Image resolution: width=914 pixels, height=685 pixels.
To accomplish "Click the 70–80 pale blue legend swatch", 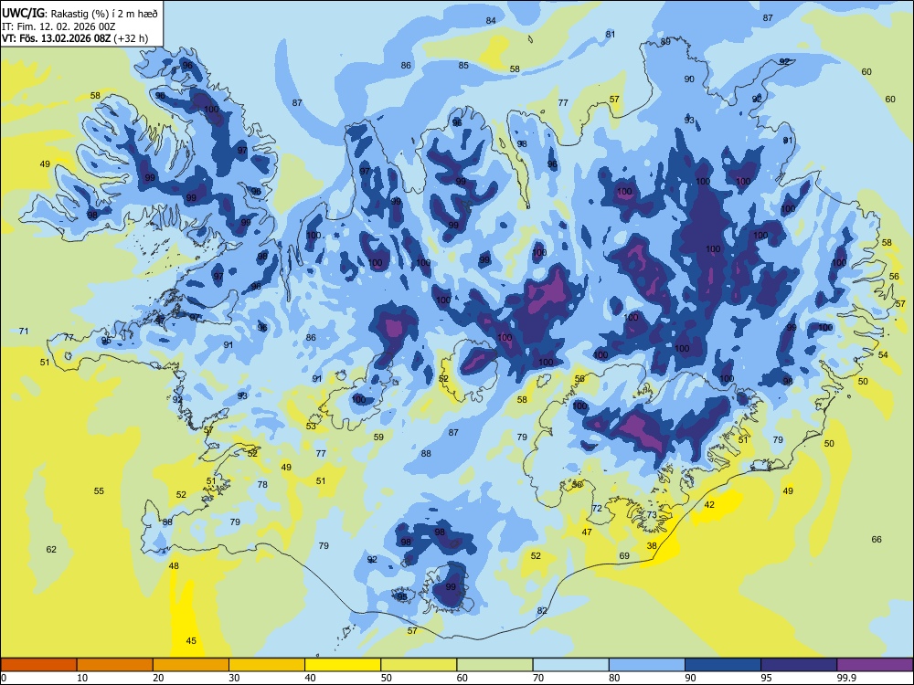I will pyautogui.click(x=570, y=665).
